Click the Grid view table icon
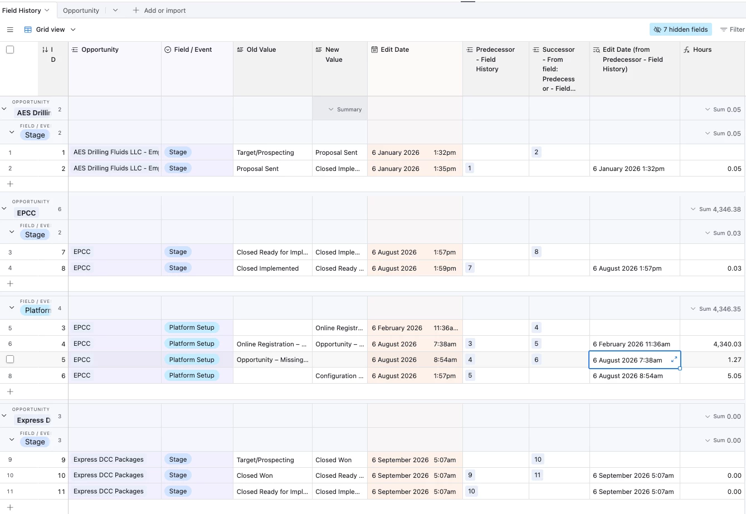This screenshot has height=514, width=746. 28,30
